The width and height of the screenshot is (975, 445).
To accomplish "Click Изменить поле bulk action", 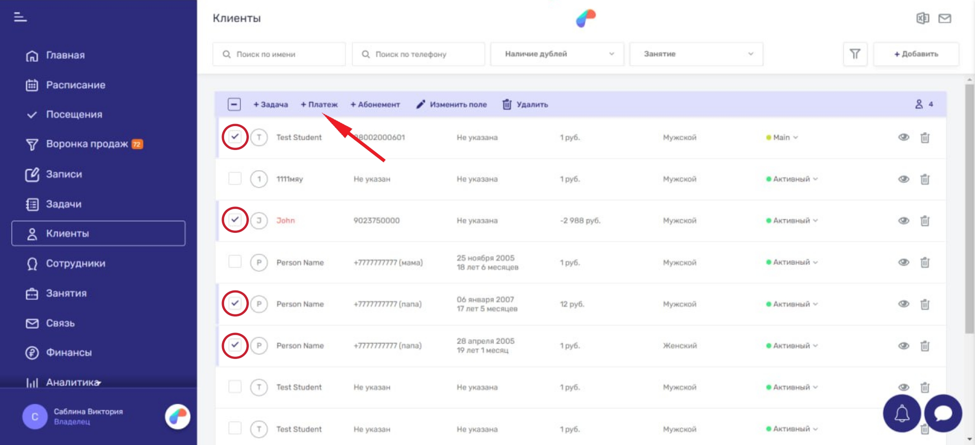I will 452,105.
